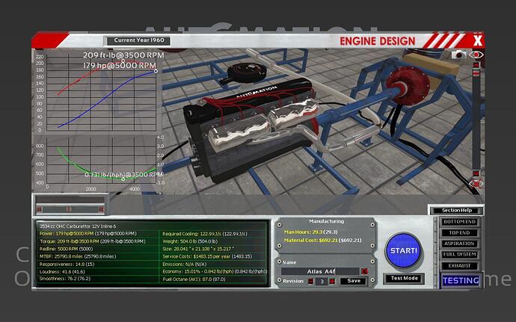Go to the Fuel System section
Image resolution: width=516 pixels, height=322 pixels.
(459, 254)
